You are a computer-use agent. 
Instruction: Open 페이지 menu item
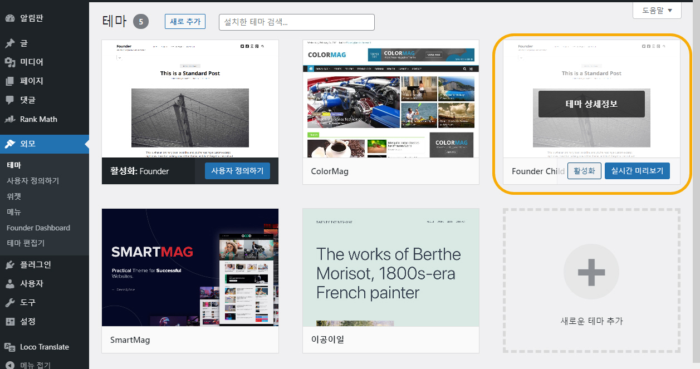32,81
